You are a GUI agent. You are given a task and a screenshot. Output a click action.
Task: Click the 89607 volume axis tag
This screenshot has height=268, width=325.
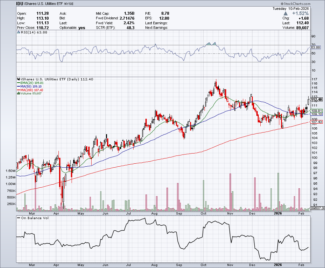click(x=317, y=208)
